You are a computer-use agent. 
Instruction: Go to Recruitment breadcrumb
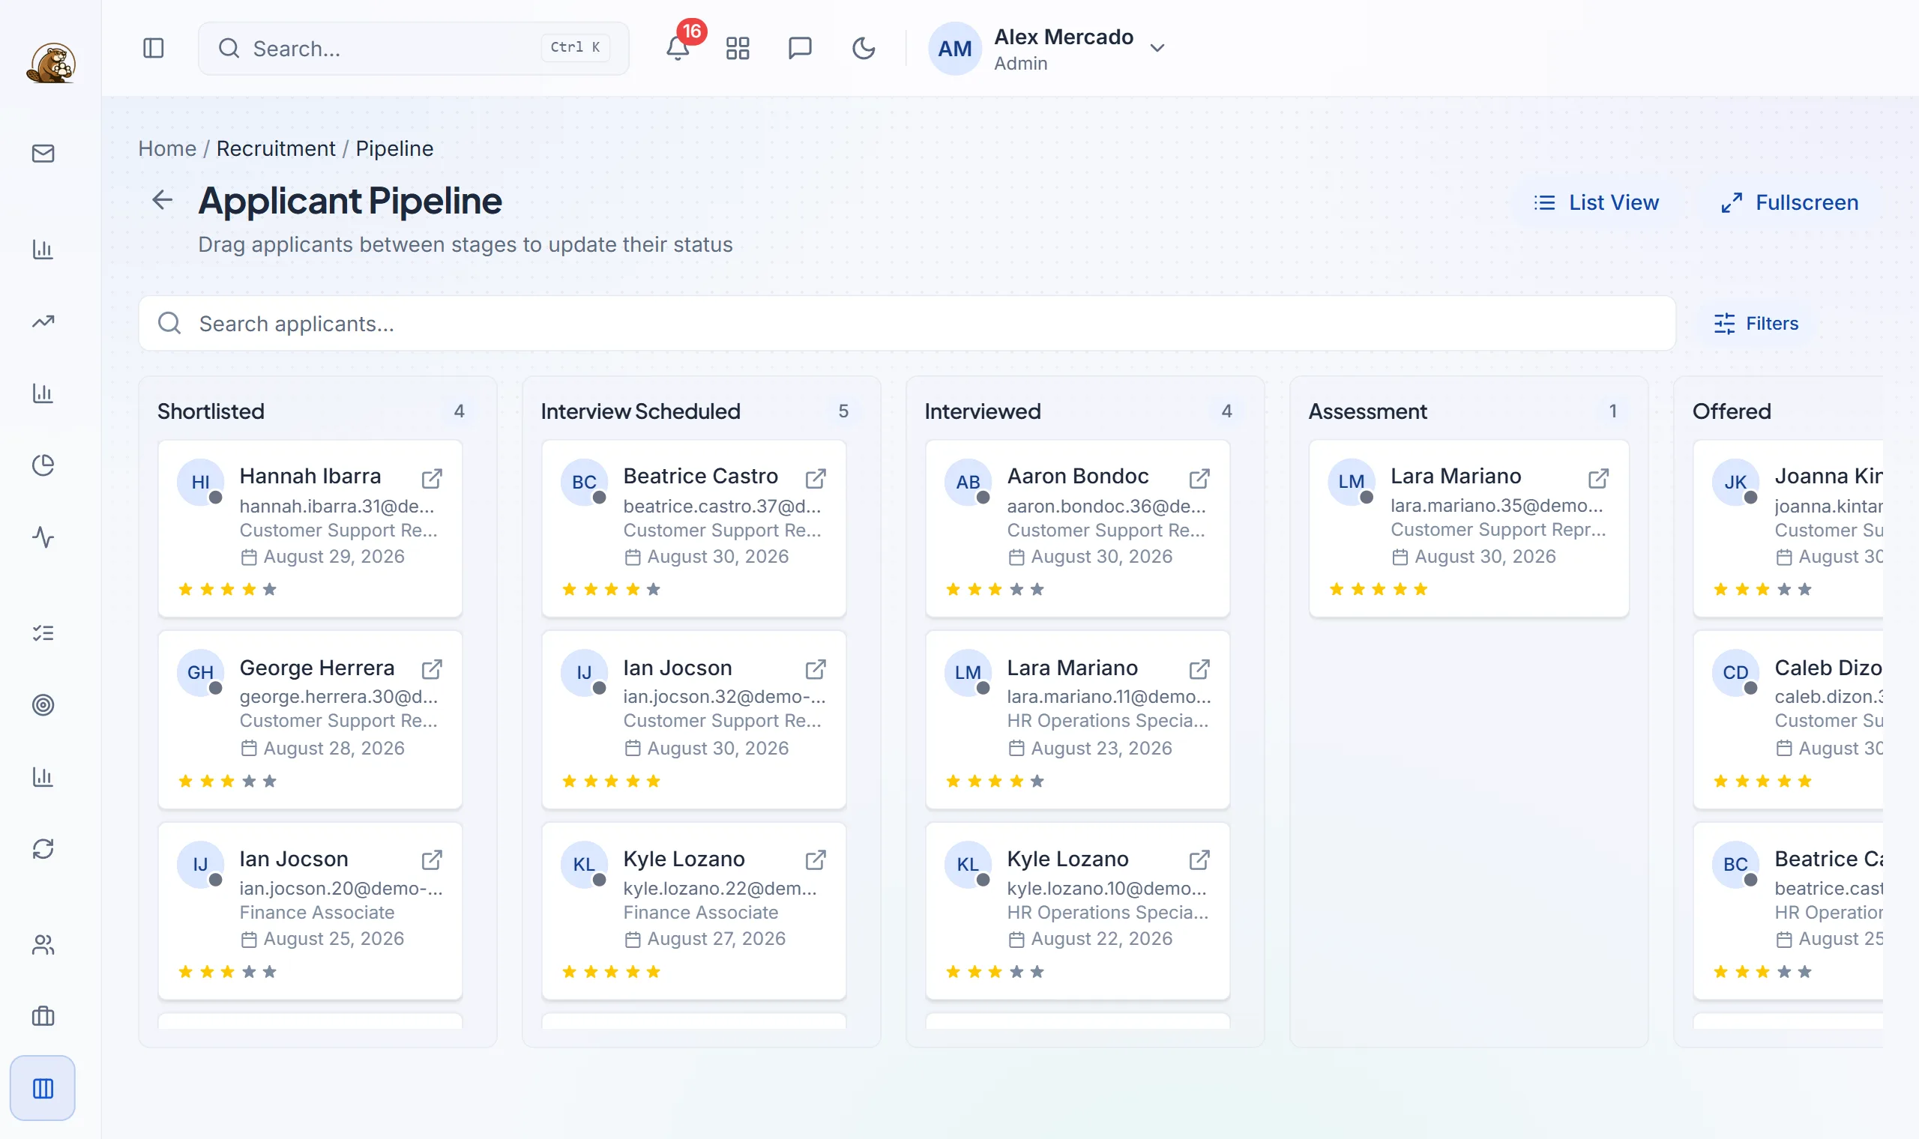click(276, 148)
